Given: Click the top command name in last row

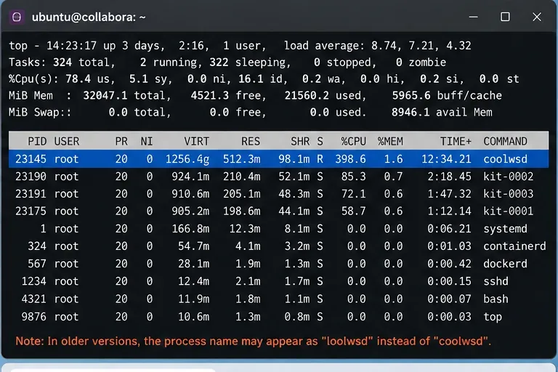Looking at the screenshot, I should click(493, 317).
